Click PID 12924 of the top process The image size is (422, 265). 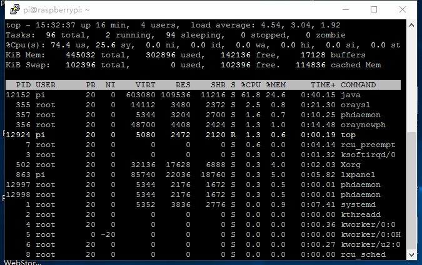[x=18, y=135]
